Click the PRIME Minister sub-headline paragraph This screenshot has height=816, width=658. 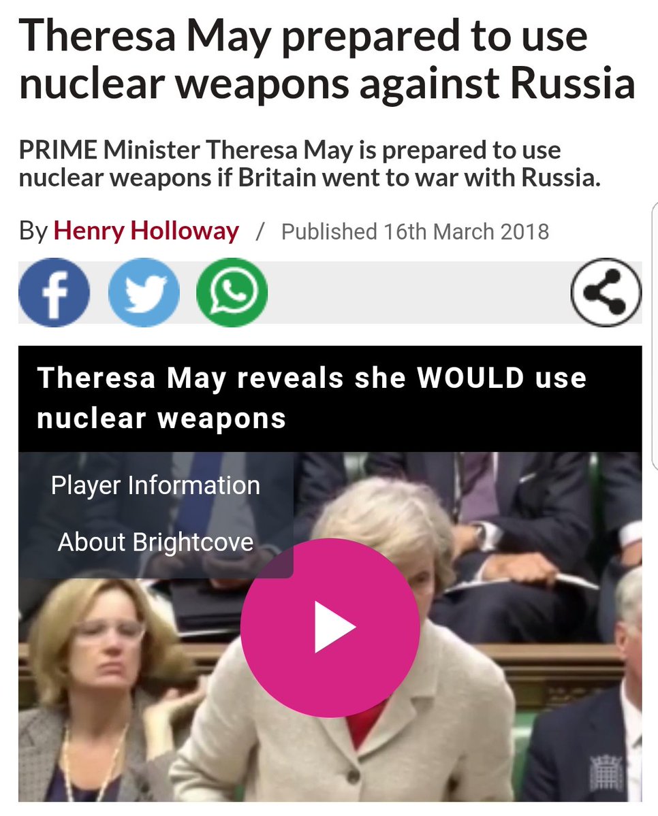[x=310, y=163]
